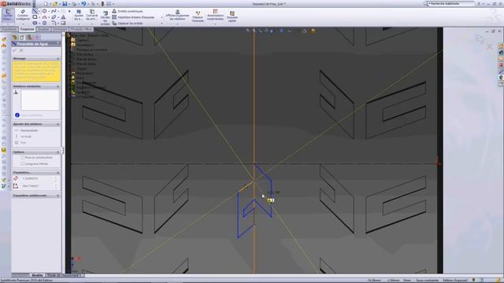Click Entités symétriques tool
The image size is (504, 283).
[x=128, y=11]
